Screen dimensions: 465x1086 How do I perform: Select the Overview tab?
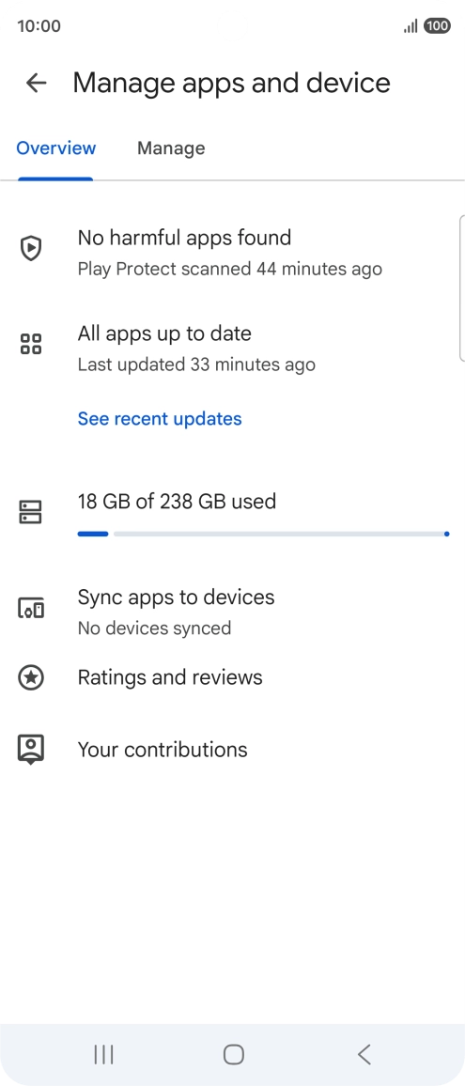[x=56, y=148]
